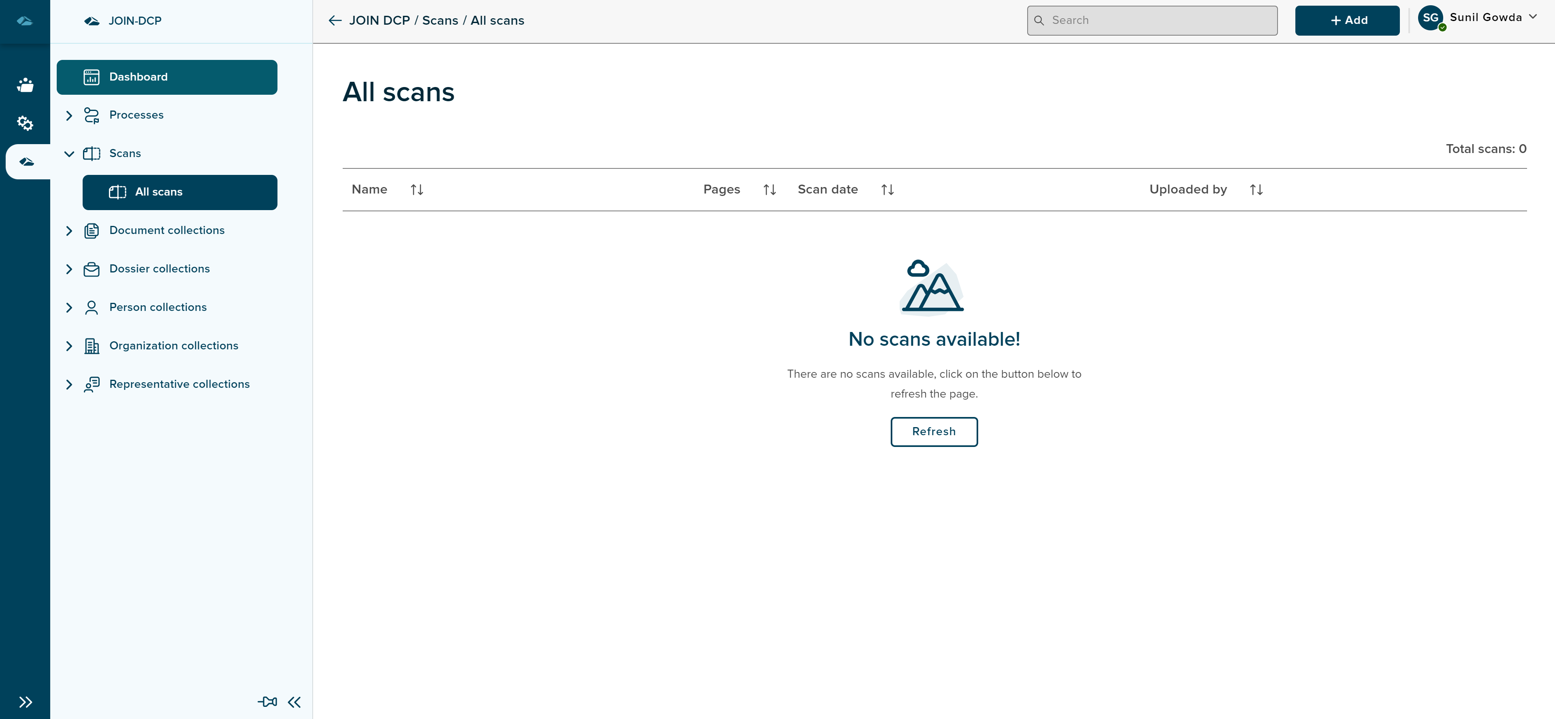
Task: Open the users group icon in left rail
Action: coord(25,85)
